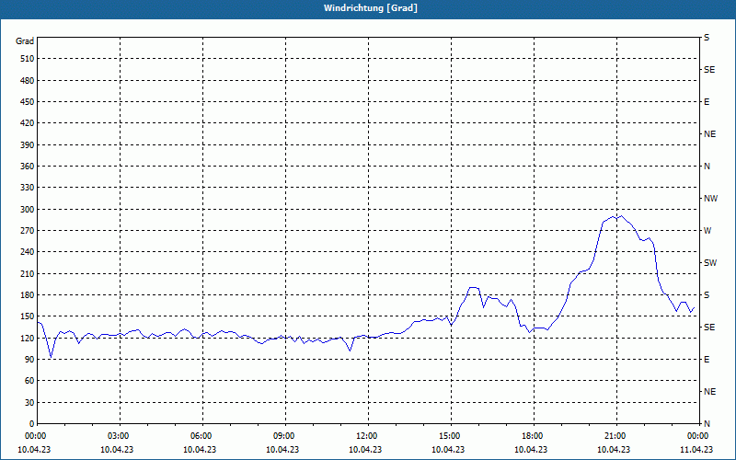Viewport: 736px width, 460px height.
Task: Click the "10.04.23" date under "21:00"
Action: click(614, 449)
